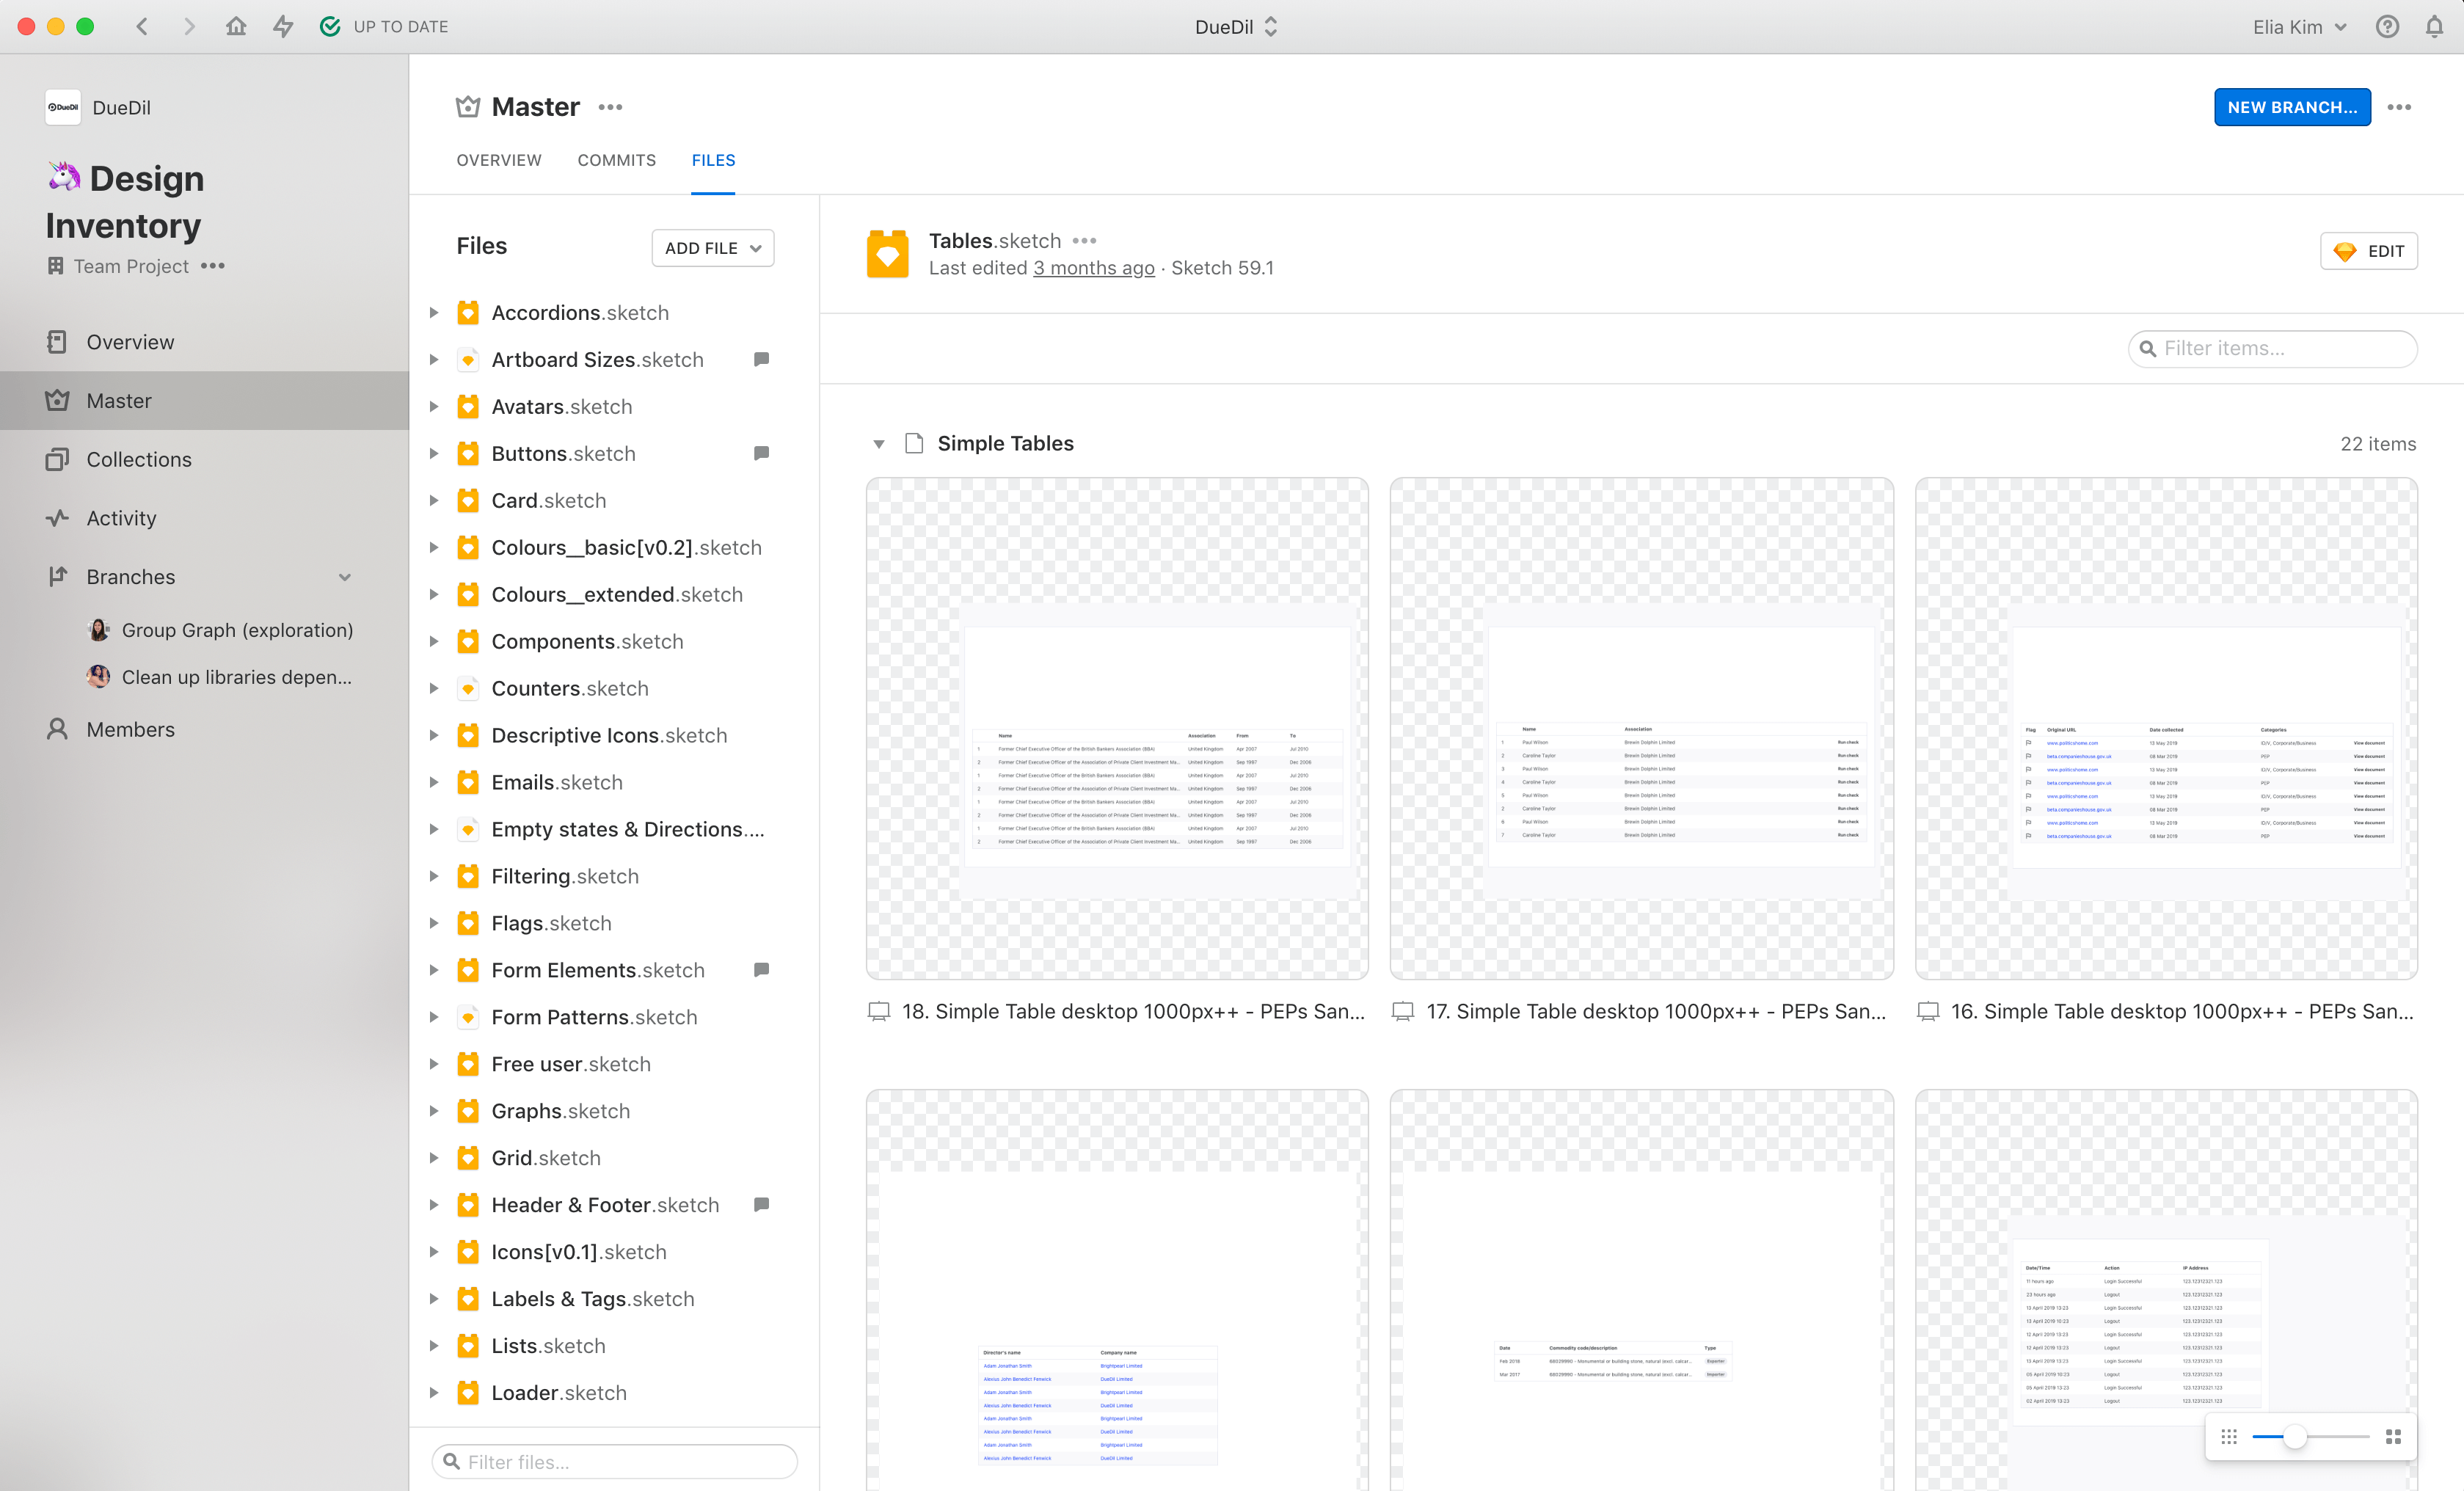Switch to the COMMITS tab

point(617,160)
